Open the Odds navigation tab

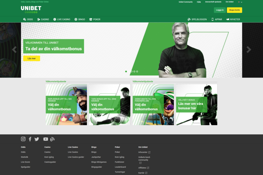(28, 20)
